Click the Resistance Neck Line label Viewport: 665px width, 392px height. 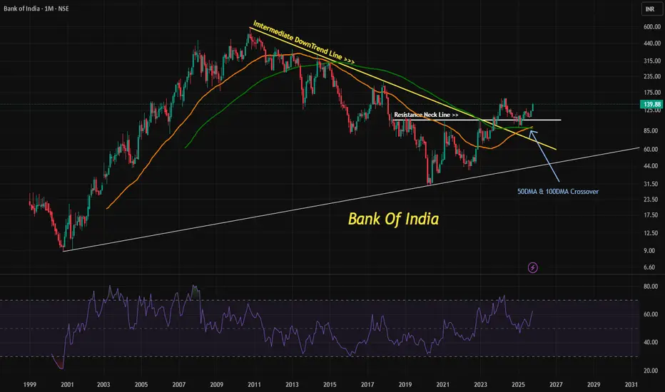[x=426, y=115]
